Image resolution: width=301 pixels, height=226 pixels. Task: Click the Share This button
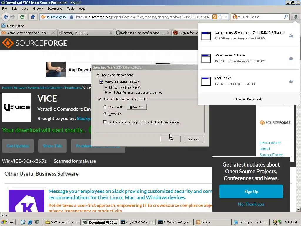click(x=52, y=146)
